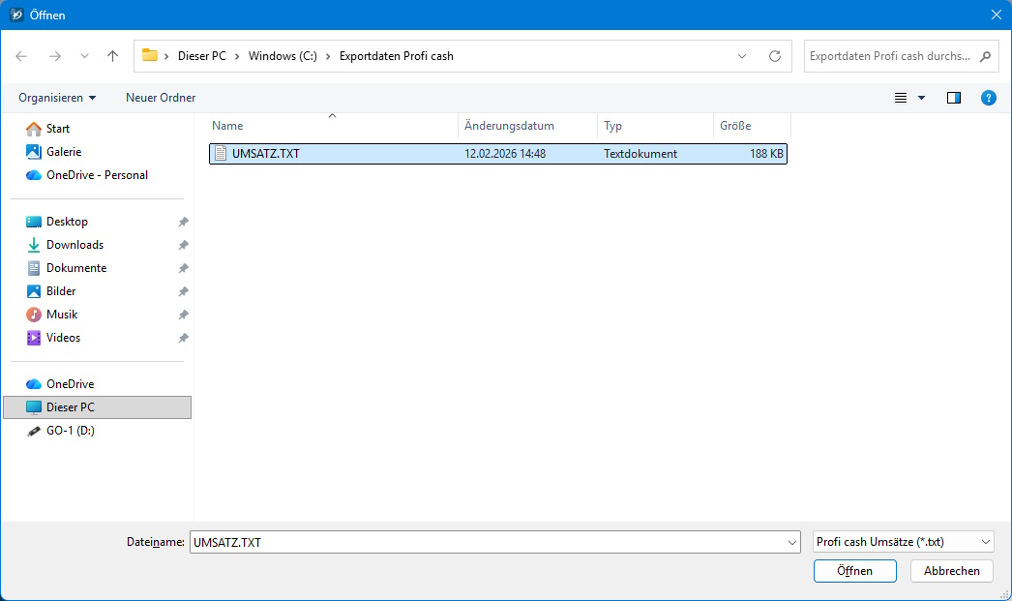Open the Galerie entry in the sidebar

click(62, 151)
